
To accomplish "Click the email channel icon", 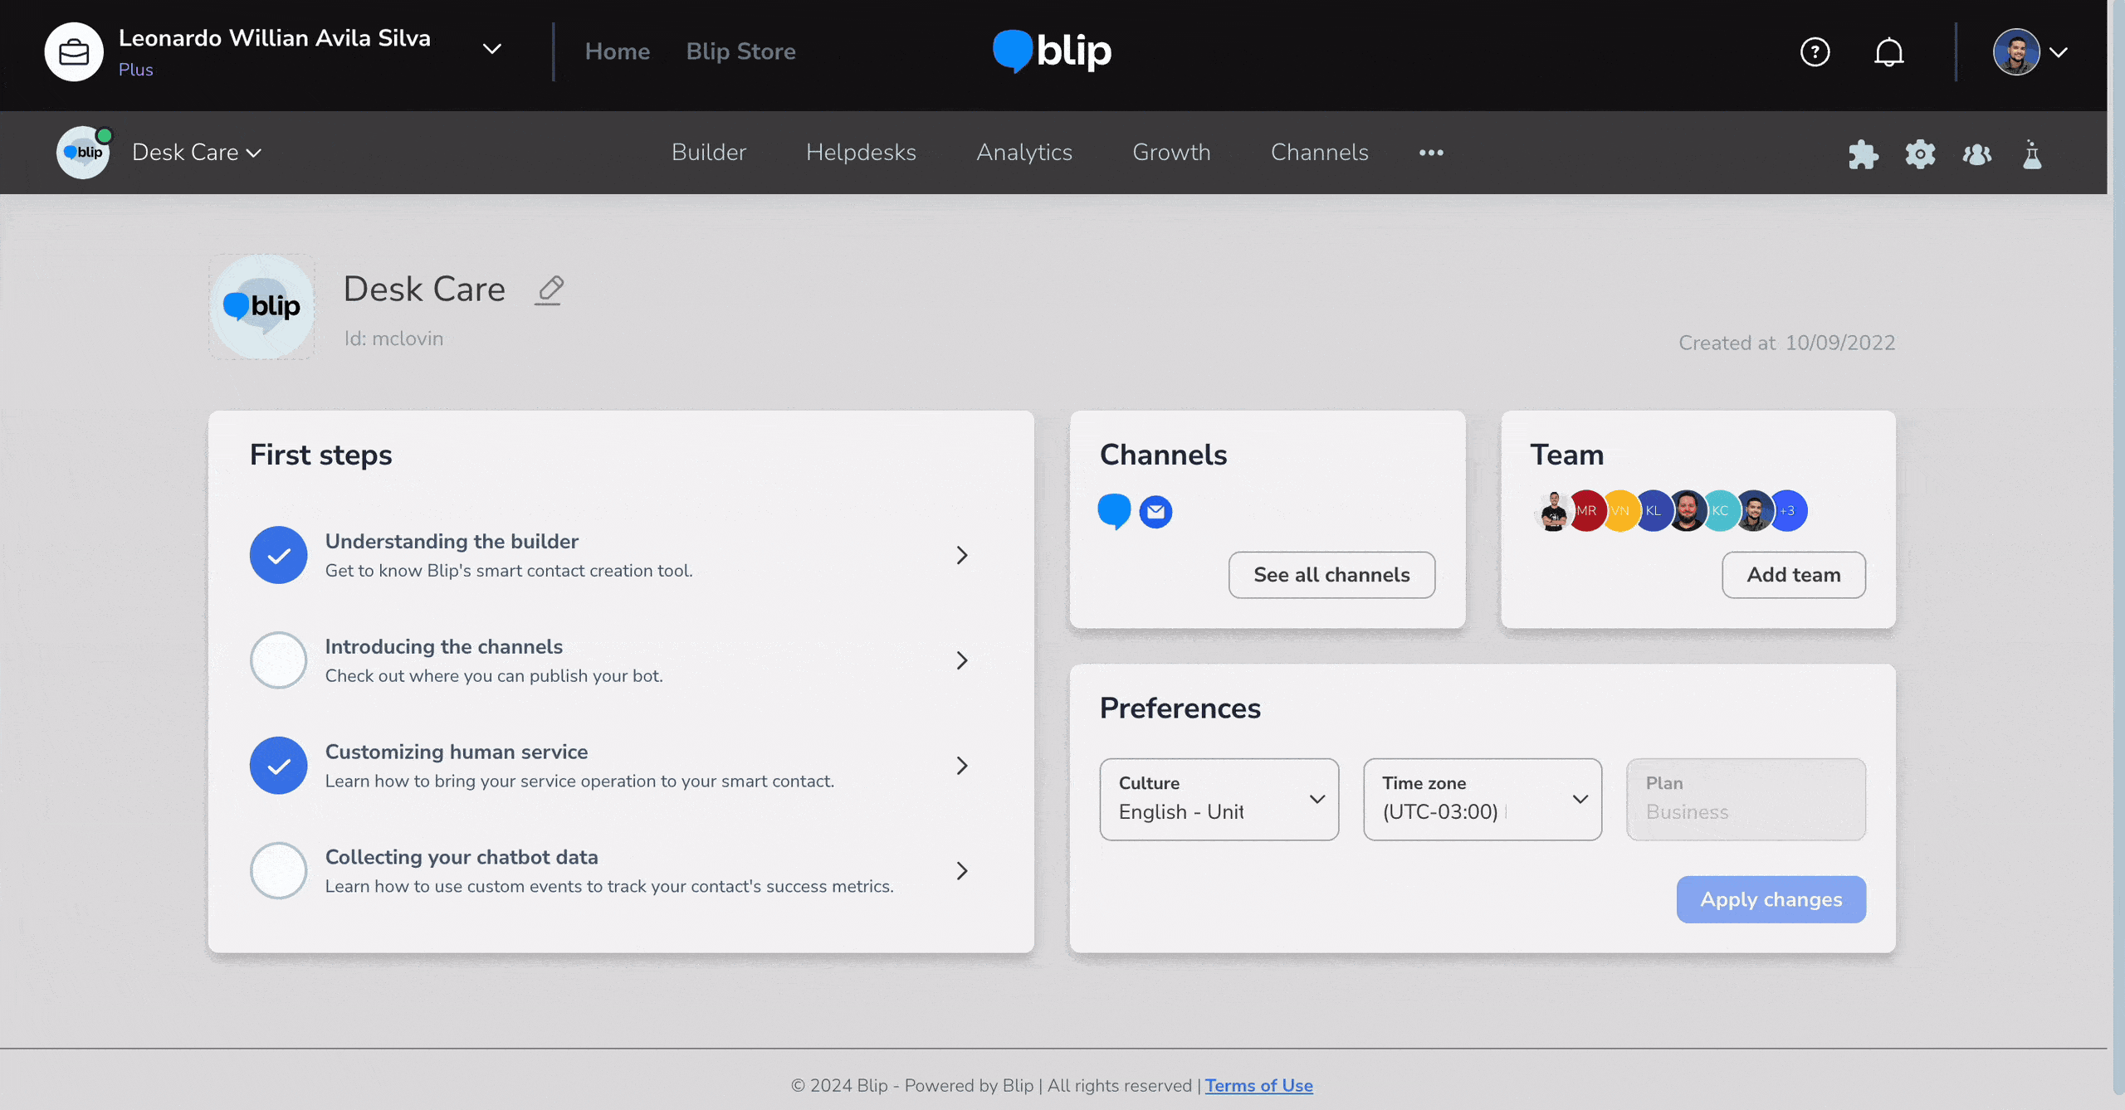I will (x=1155, y=512).
